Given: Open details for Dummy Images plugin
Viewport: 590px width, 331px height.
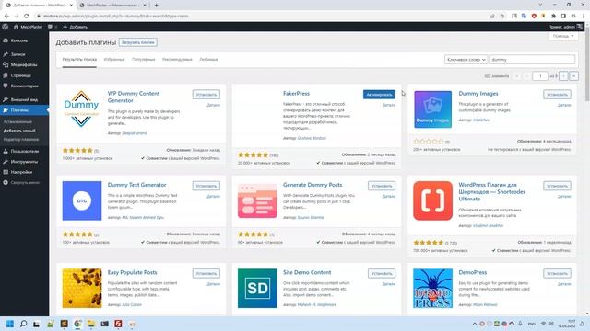Looking at the screenshot, I should tap(564, 105).
